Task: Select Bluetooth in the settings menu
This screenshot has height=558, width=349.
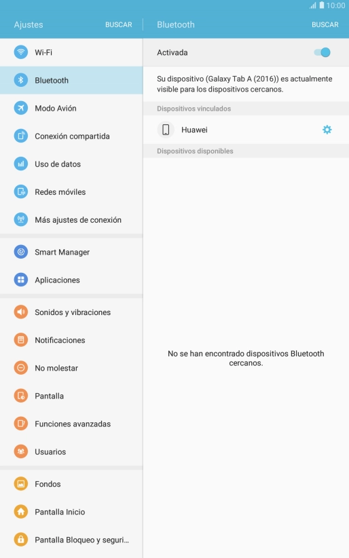Action: tap(71, 80)
